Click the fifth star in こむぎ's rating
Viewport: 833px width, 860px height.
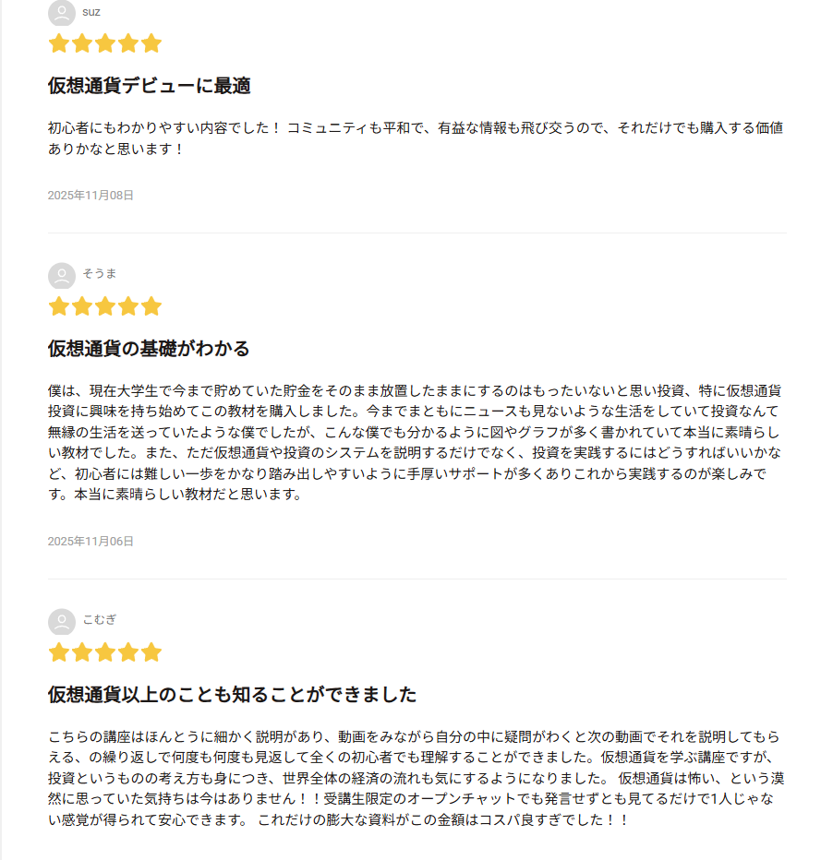(151, 652)
